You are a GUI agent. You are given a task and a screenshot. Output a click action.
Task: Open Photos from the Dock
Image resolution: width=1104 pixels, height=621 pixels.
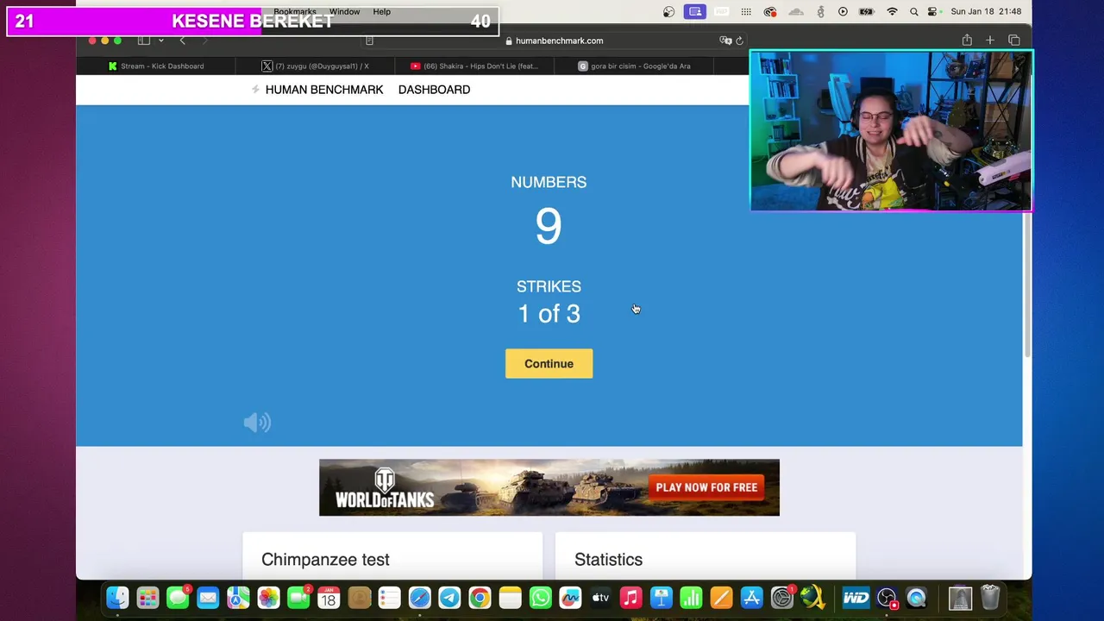[x=268, y=597]
